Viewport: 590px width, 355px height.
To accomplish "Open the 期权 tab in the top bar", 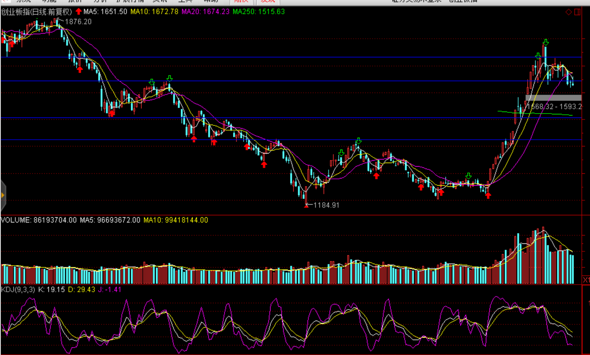I will (x=241, y=2).
